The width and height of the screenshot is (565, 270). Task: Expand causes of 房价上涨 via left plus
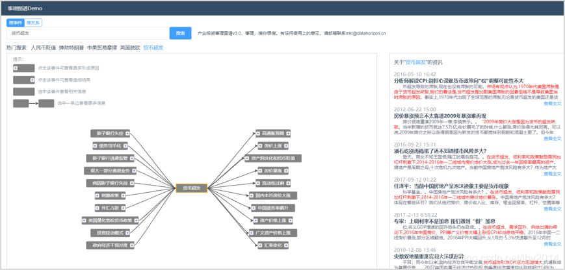tap(261, 146)
